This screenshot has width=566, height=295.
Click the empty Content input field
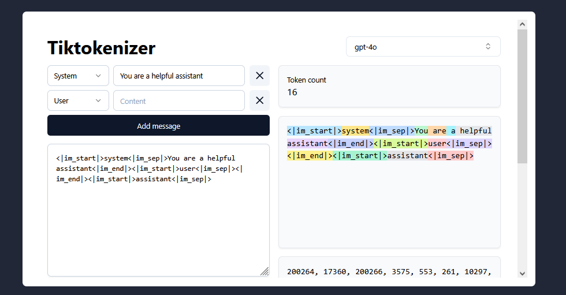179,100
